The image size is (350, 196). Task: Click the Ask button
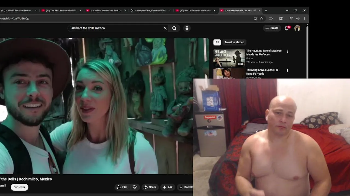point(167,187)
